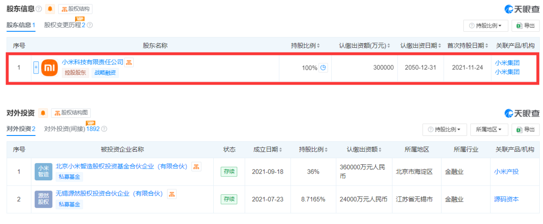Expand the 小米科技有限责任公司 row with plus icon
The height and width of the screenshot is (224, 543).
(36, 67)
